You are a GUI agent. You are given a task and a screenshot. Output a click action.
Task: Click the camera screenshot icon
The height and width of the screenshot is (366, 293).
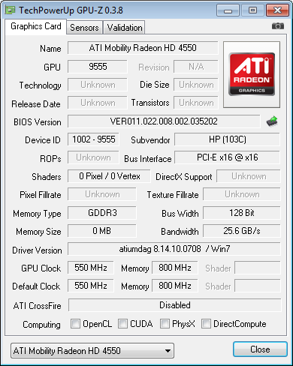point(278,25)
